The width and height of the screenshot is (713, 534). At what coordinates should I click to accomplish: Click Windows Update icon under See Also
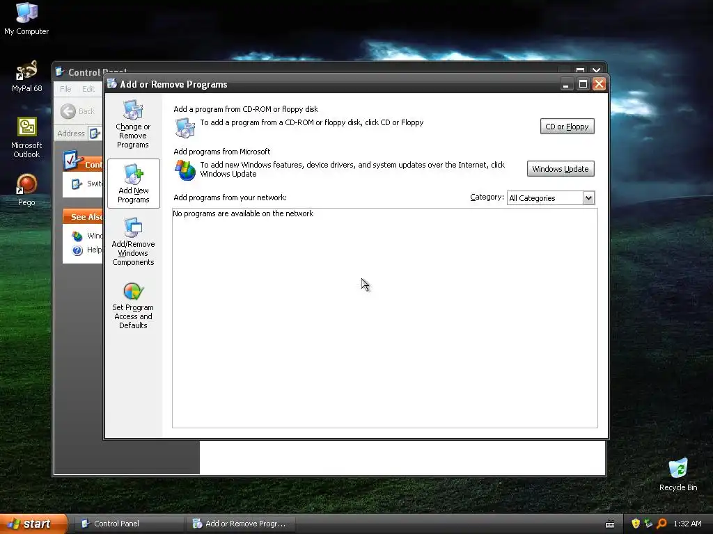[x=77, y=236]
